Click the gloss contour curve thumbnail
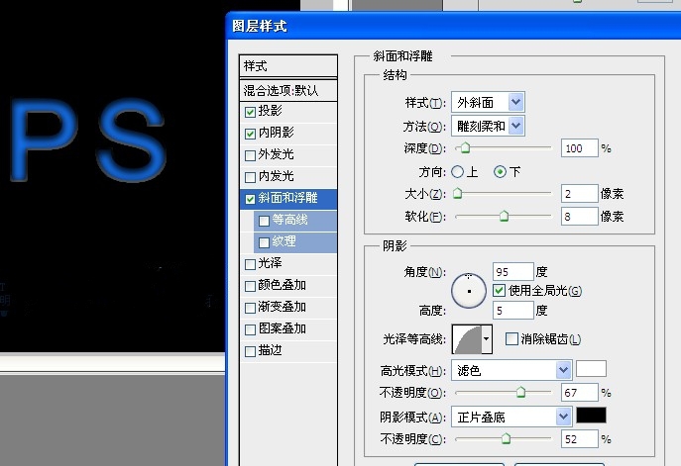The height and width of the screenshot is (466, 681). click(467, 339)
